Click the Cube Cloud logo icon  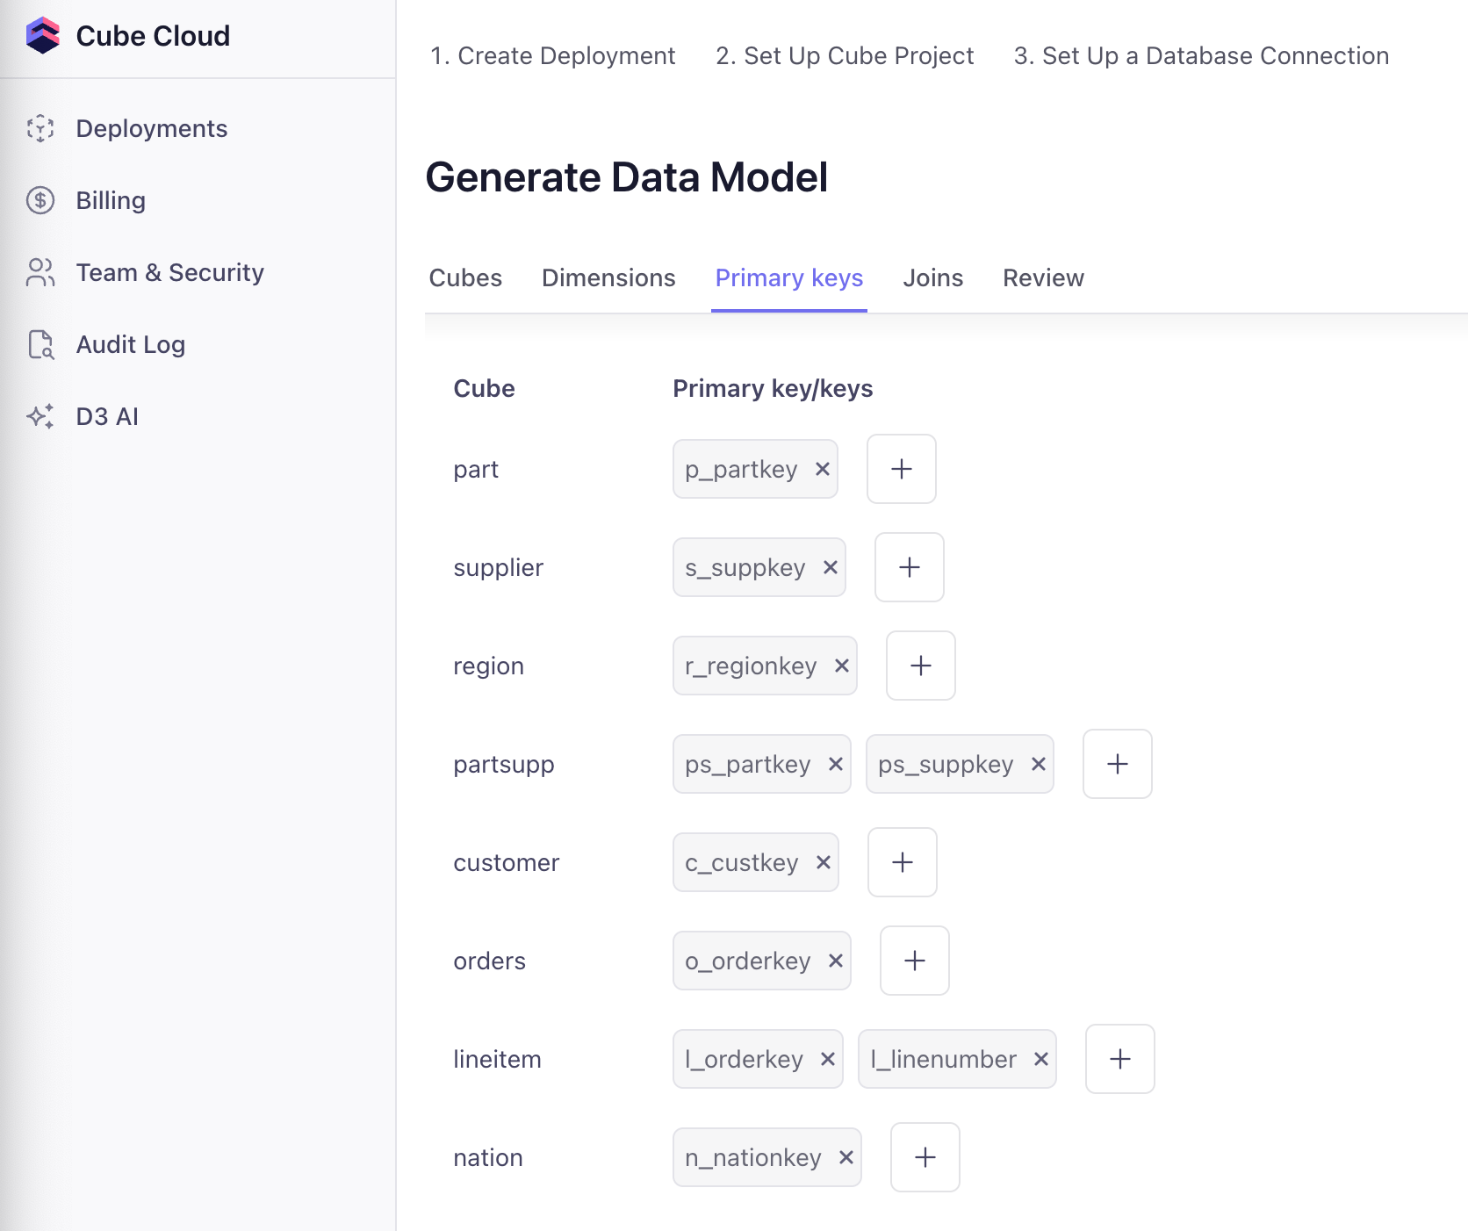coord(42,36)
